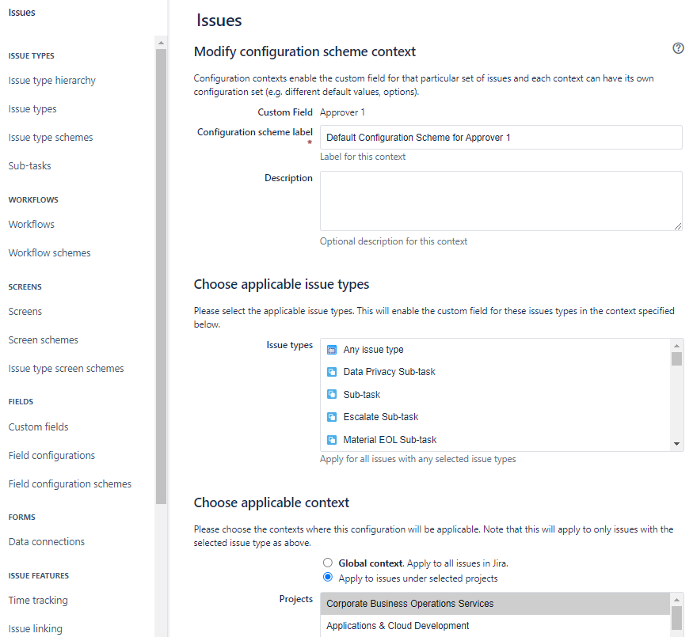Expand the Issue type hierarchy section
The width and height of the screenshot is (693, 637).
coord(51,80)
